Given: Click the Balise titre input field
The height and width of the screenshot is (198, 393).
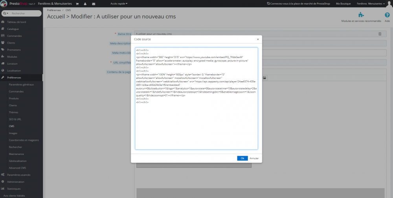Looking at the screenshot, I should [260, 34].
